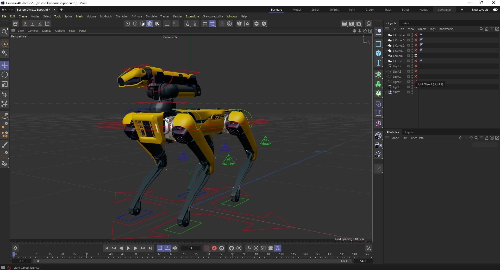Toggle loop playback mode
500x270 pixels.
pos(160,248)
